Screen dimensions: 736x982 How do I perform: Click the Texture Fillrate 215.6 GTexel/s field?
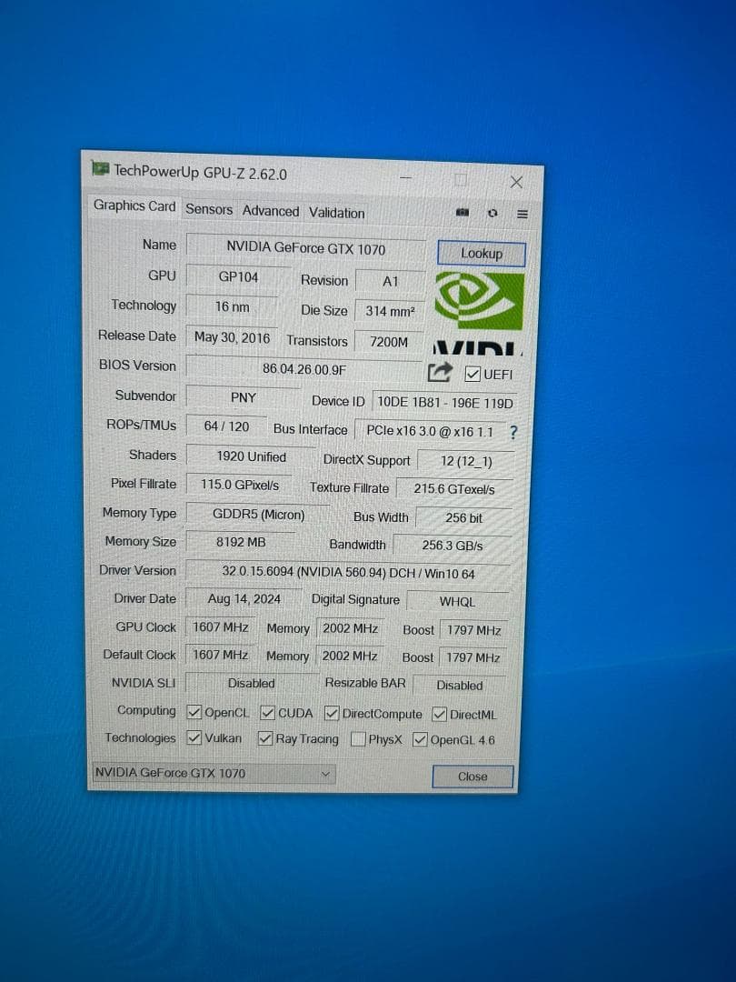click(454, 489)
